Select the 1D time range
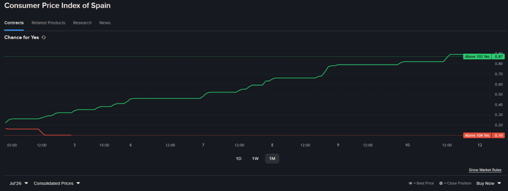508x191 pixels. click(x=238, y=158)
